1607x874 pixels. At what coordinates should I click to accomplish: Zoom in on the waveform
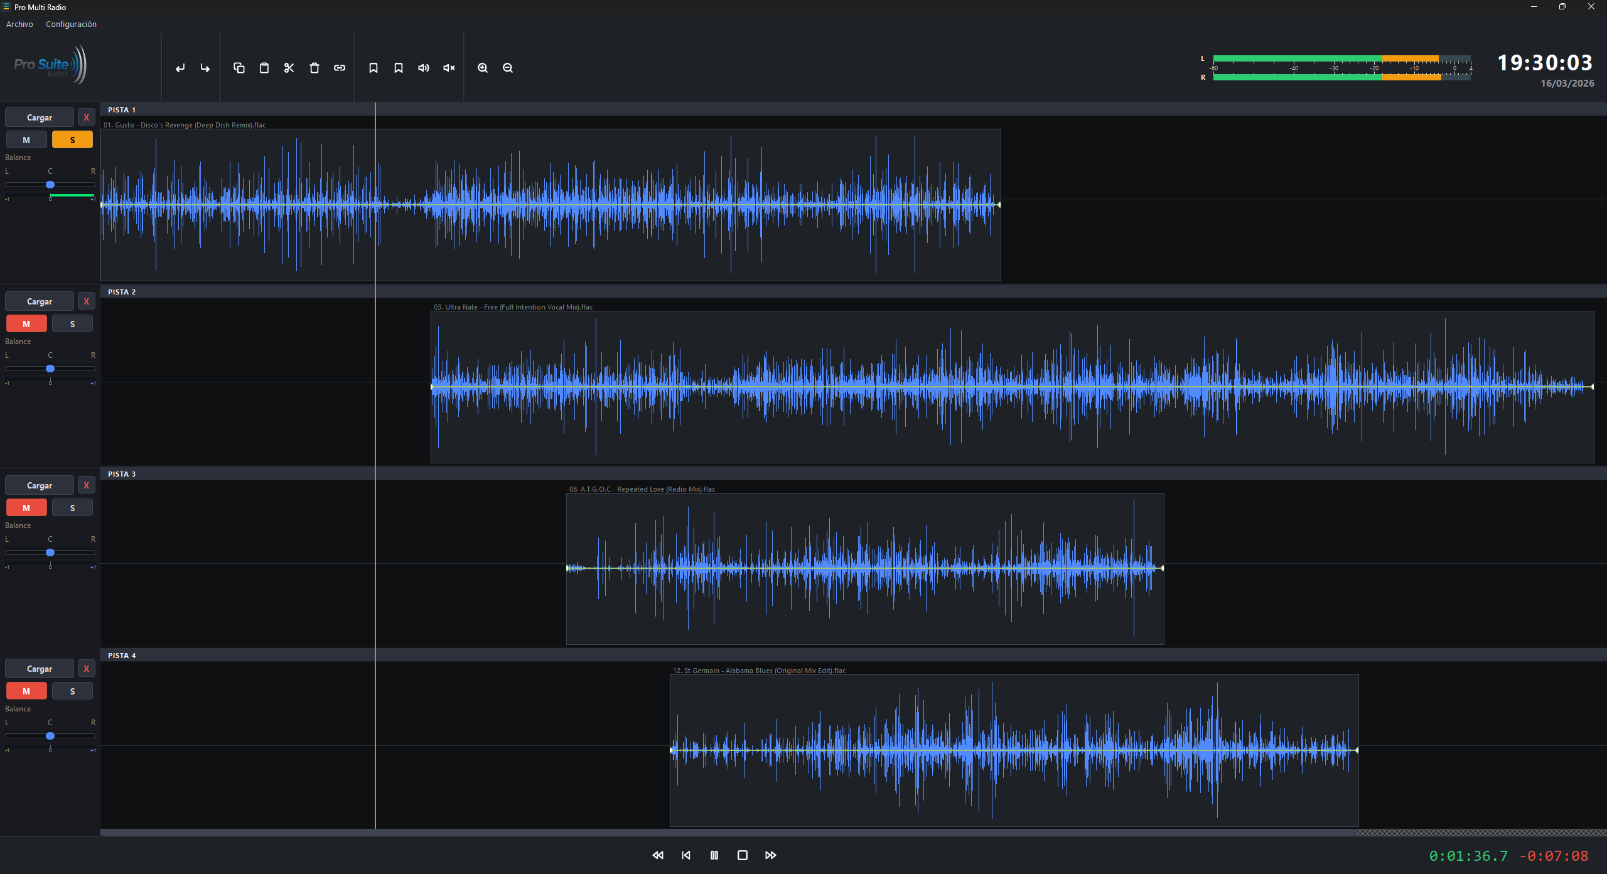[483, 68]
